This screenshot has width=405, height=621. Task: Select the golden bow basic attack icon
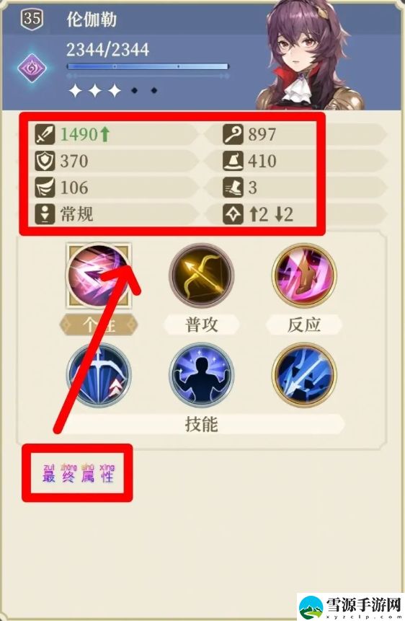point(202,276)
